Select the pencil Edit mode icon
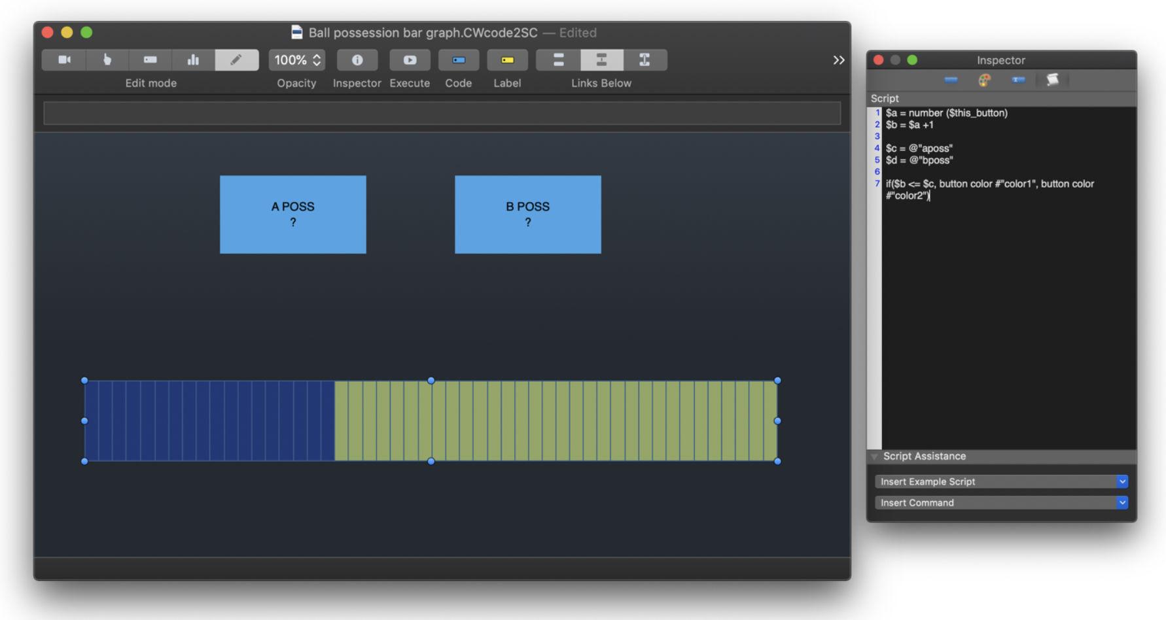The width and height of the screenshot is (1166, 620). (236, 60)
